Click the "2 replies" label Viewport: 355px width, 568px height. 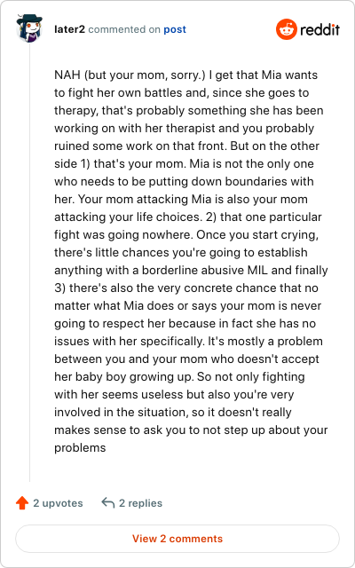point(140,503)
